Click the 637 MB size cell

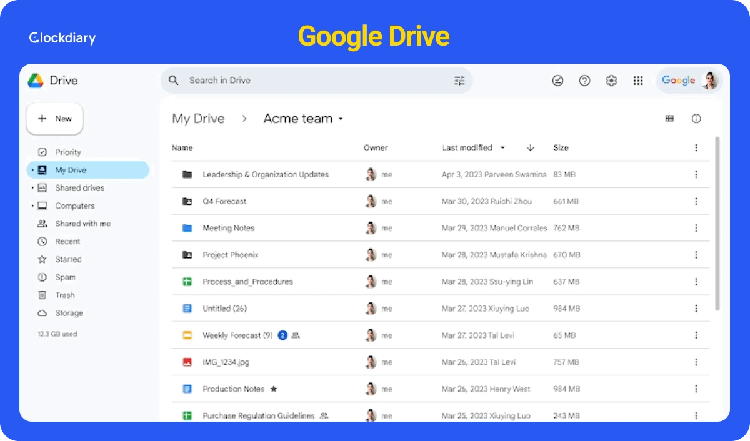[567, 282]
